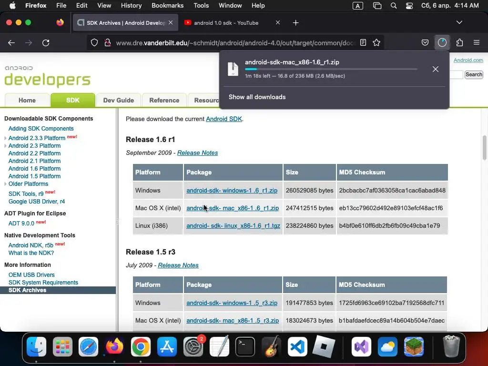Click the insecure connection padlock icon
488x366 pixels.
[108, 42]
